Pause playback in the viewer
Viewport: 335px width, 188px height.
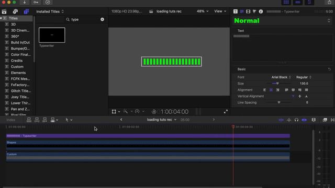154,112
